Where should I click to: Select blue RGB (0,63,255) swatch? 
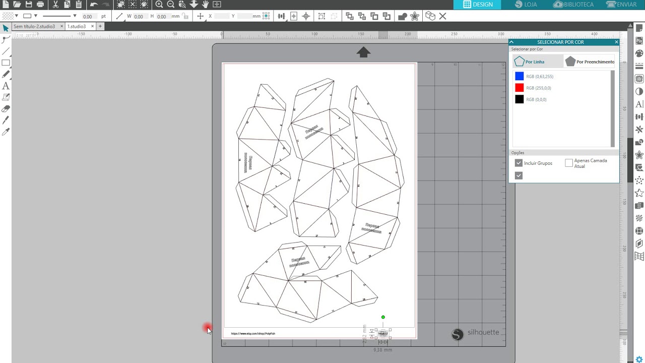pyautogui.click(x=520, y=77)
